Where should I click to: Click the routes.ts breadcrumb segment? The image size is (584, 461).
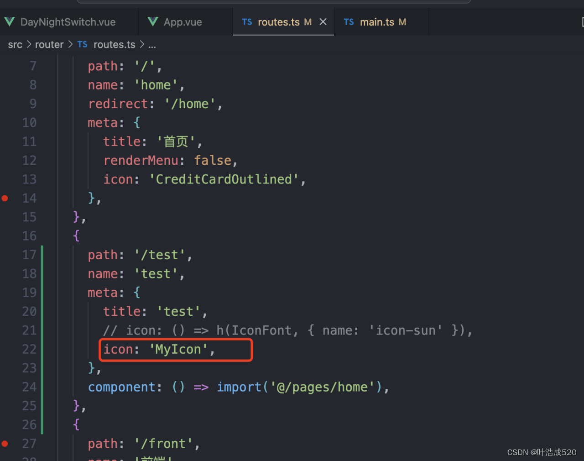coord(115,45)
